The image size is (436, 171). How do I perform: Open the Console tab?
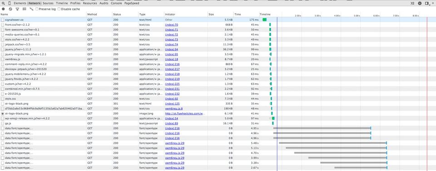click(x=116, y=3)
